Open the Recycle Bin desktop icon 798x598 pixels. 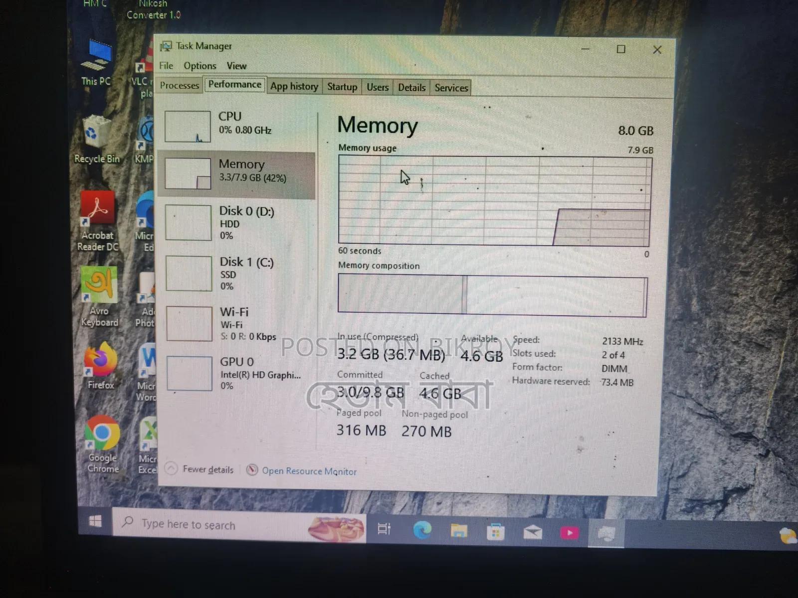[x=97, y=140]
